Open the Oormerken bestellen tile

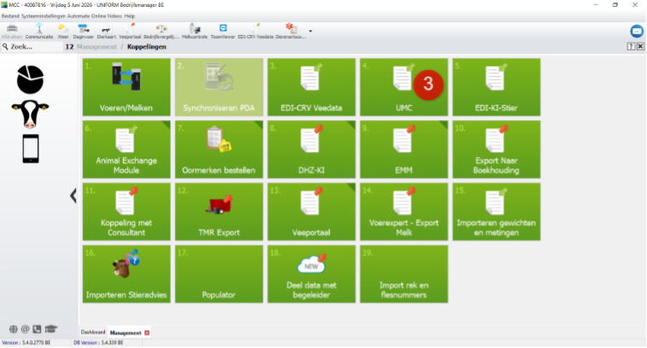pyautogui.click(x=219, y=149)
